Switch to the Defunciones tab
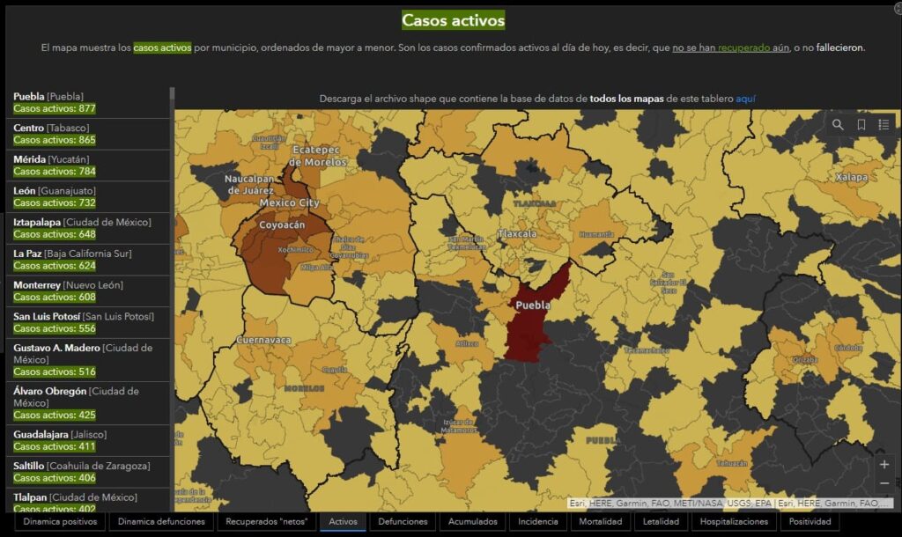 403,521
